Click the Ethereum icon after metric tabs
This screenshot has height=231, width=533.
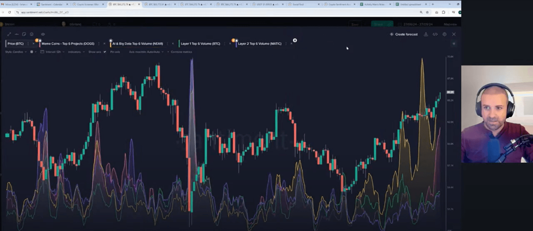[x=295, y=41]
